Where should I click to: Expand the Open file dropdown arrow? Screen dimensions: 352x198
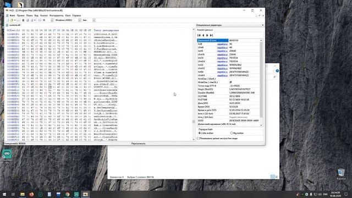15,20
